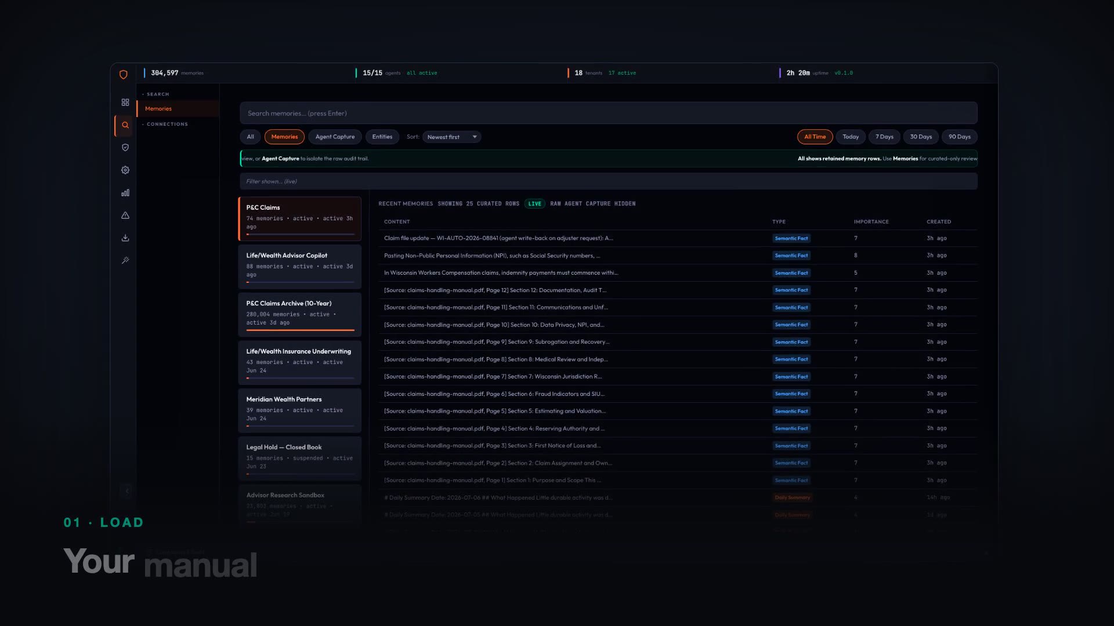Screen dimensions: 1114x626
Task: Click the download icon in sidebar
Action: [125, 238]
